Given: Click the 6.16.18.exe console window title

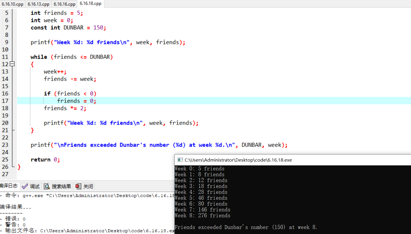Looking at the screenshot, I should (x=238, y=160).
